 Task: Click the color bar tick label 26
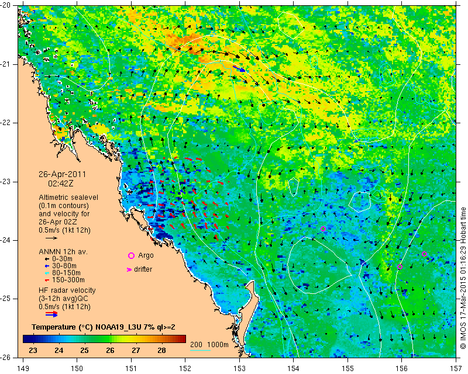click(110, 350)
